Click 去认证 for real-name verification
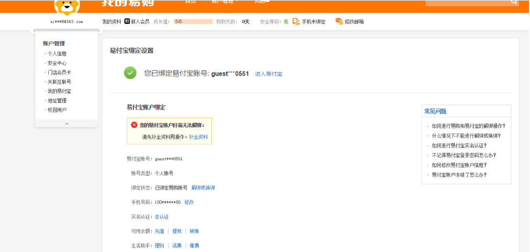Viewport: 530px width, 252px height. click(x=162, y=217)
